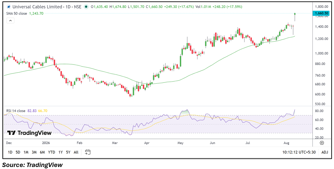Click the SMA value 1,243.70
The width and height of the screenshot is (334, 169).
click(x=36, y=14)
